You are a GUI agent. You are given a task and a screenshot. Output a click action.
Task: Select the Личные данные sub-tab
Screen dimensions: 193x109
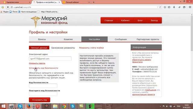point(39,48)
